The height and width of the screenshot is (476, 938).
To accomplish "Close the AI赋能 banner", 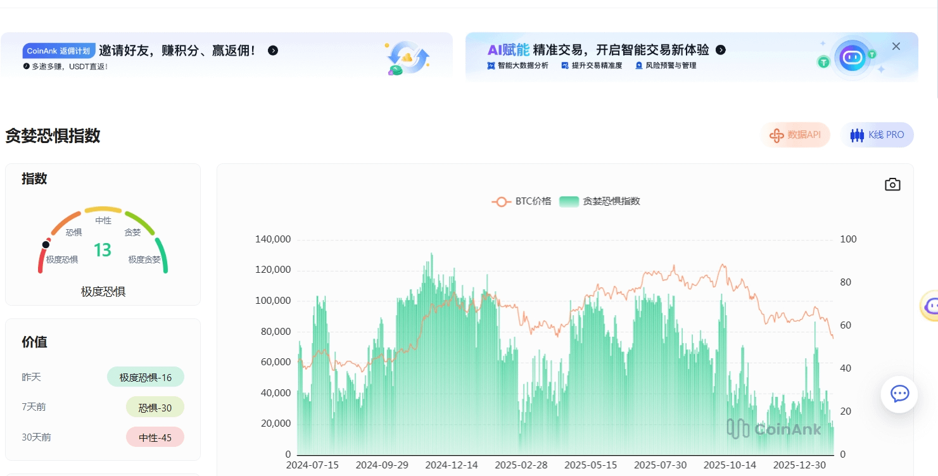I will [x=896, y=46].
